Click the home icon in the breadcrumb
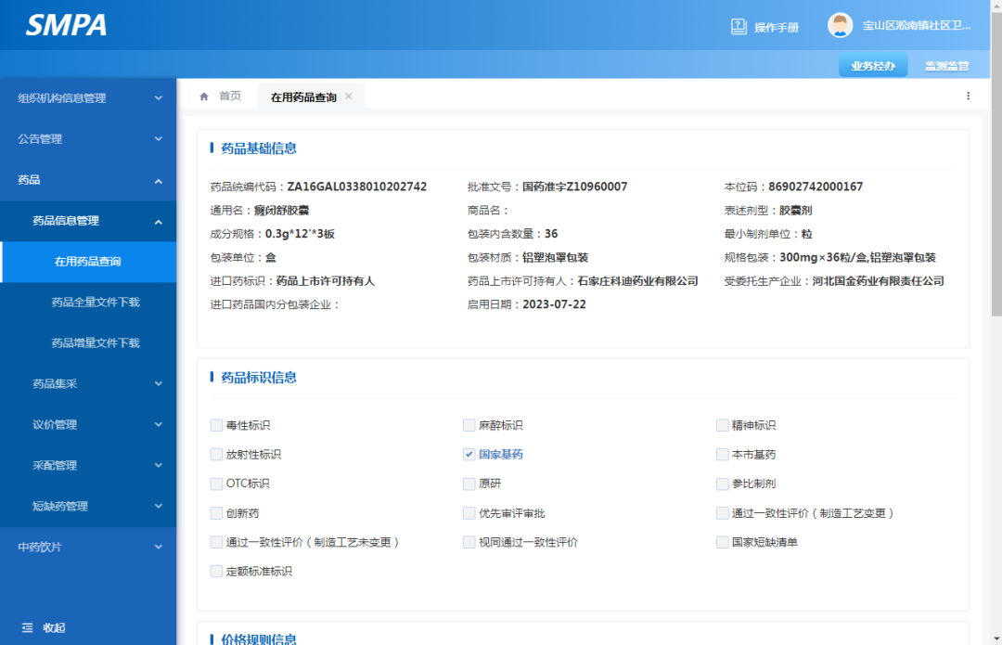 tap(203, 95)
